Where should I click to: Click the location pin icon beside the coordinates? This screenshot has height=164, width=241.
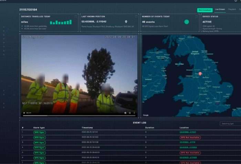(x=126, y=22)
